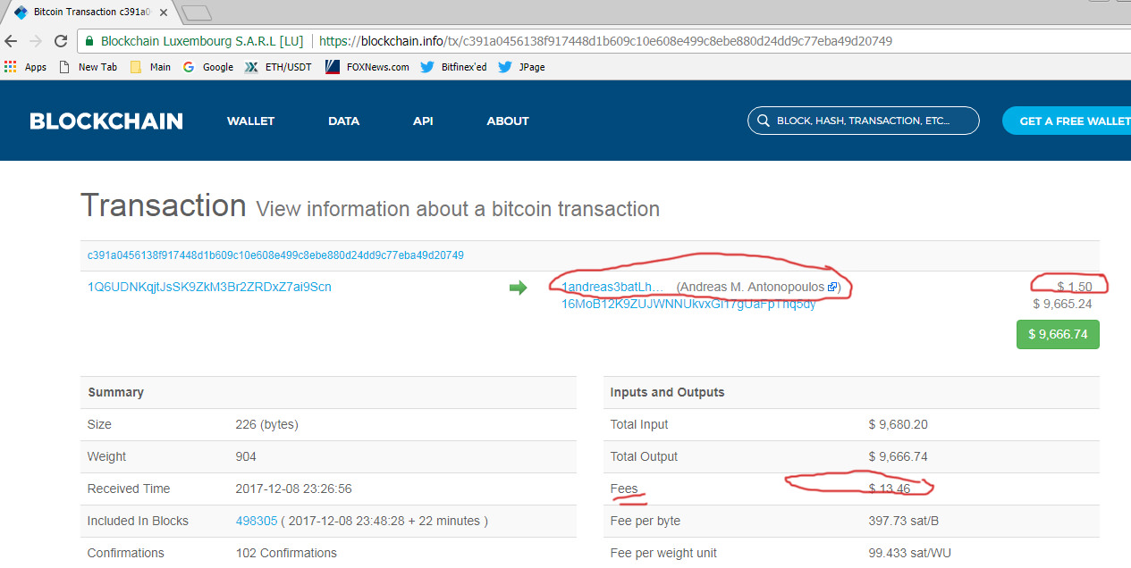The height and width of the screenshot is (568, 1131).
Task: Open the ABOUT menu item
Action: [508, 121]
